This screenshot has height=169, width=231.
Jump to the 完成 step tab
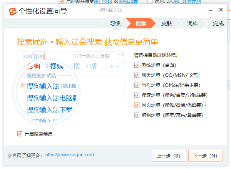(218, 23)
